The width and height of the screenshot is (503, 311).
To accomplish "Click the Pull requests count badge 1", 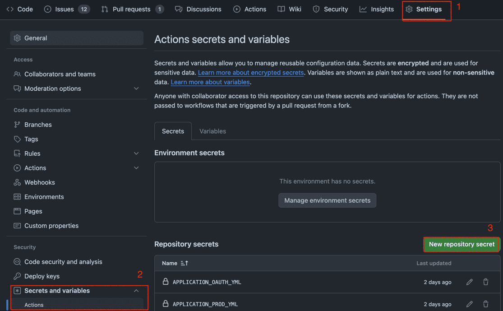I will pos(159,9).
